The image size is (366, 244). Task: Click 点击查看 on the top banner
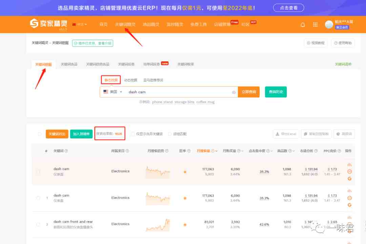tap(288, 8)
